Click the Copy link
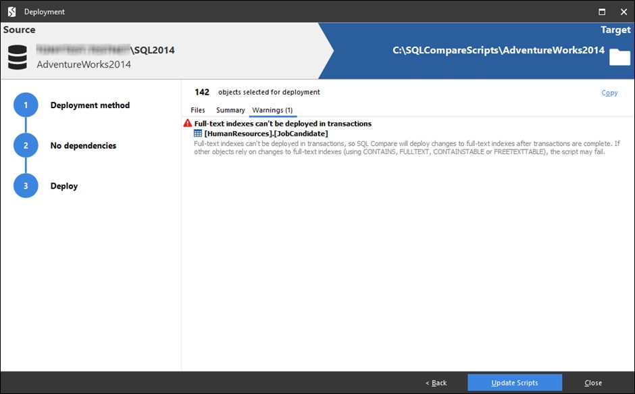Image resolution: width=635 pixels, height=394 pixels. [x=609, y=93]
